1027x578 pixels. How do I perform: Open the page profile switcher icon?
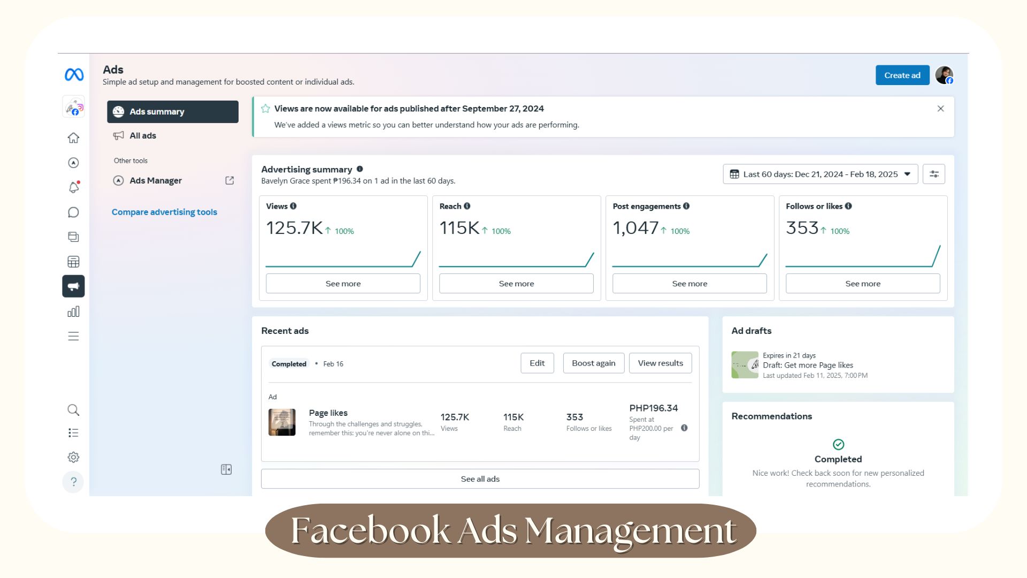point(73,107)
